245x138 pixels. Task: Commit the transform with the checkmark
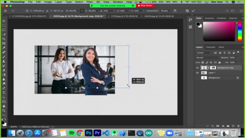[x=193, y=11]
